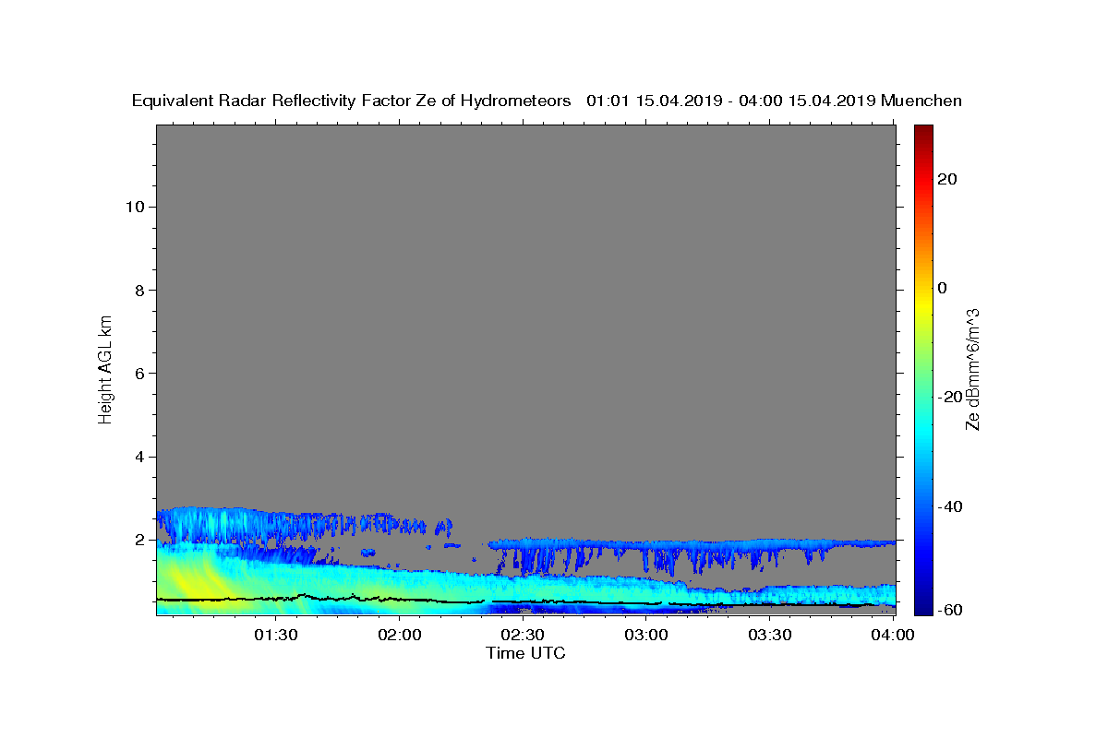Click the height label 10

click(x=134, y=207)
